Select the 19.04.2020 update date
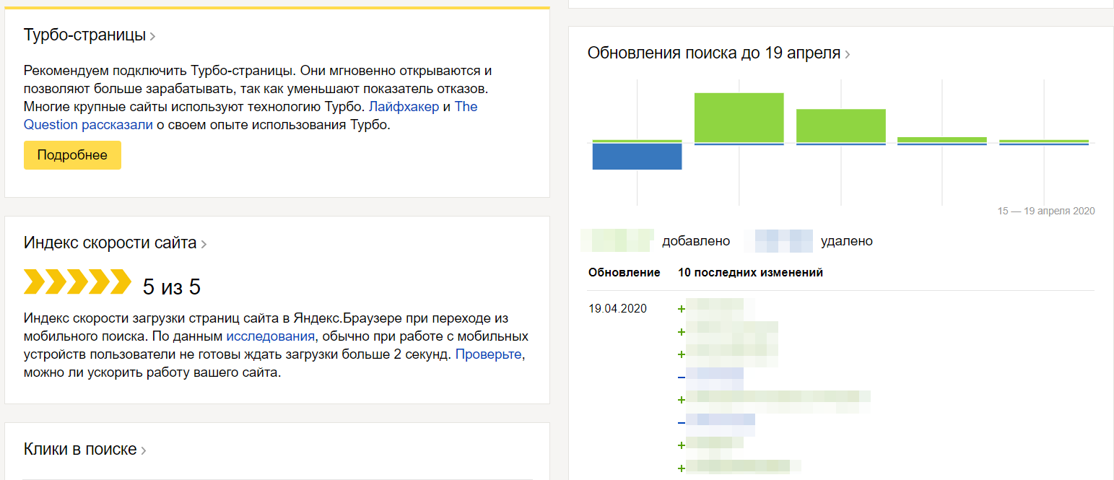Image resolution: width=1114 pixels, height=480 pixels. tap(617, 309)
